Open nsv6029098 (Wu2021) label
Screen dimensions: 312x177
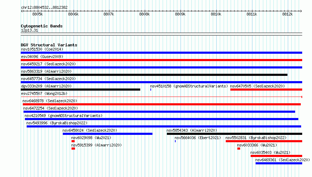click(91, 138)
